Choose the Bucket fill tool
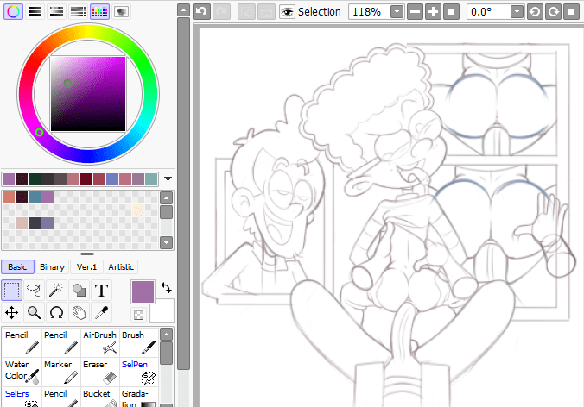584x407 pixels. (x=100, y=397)
